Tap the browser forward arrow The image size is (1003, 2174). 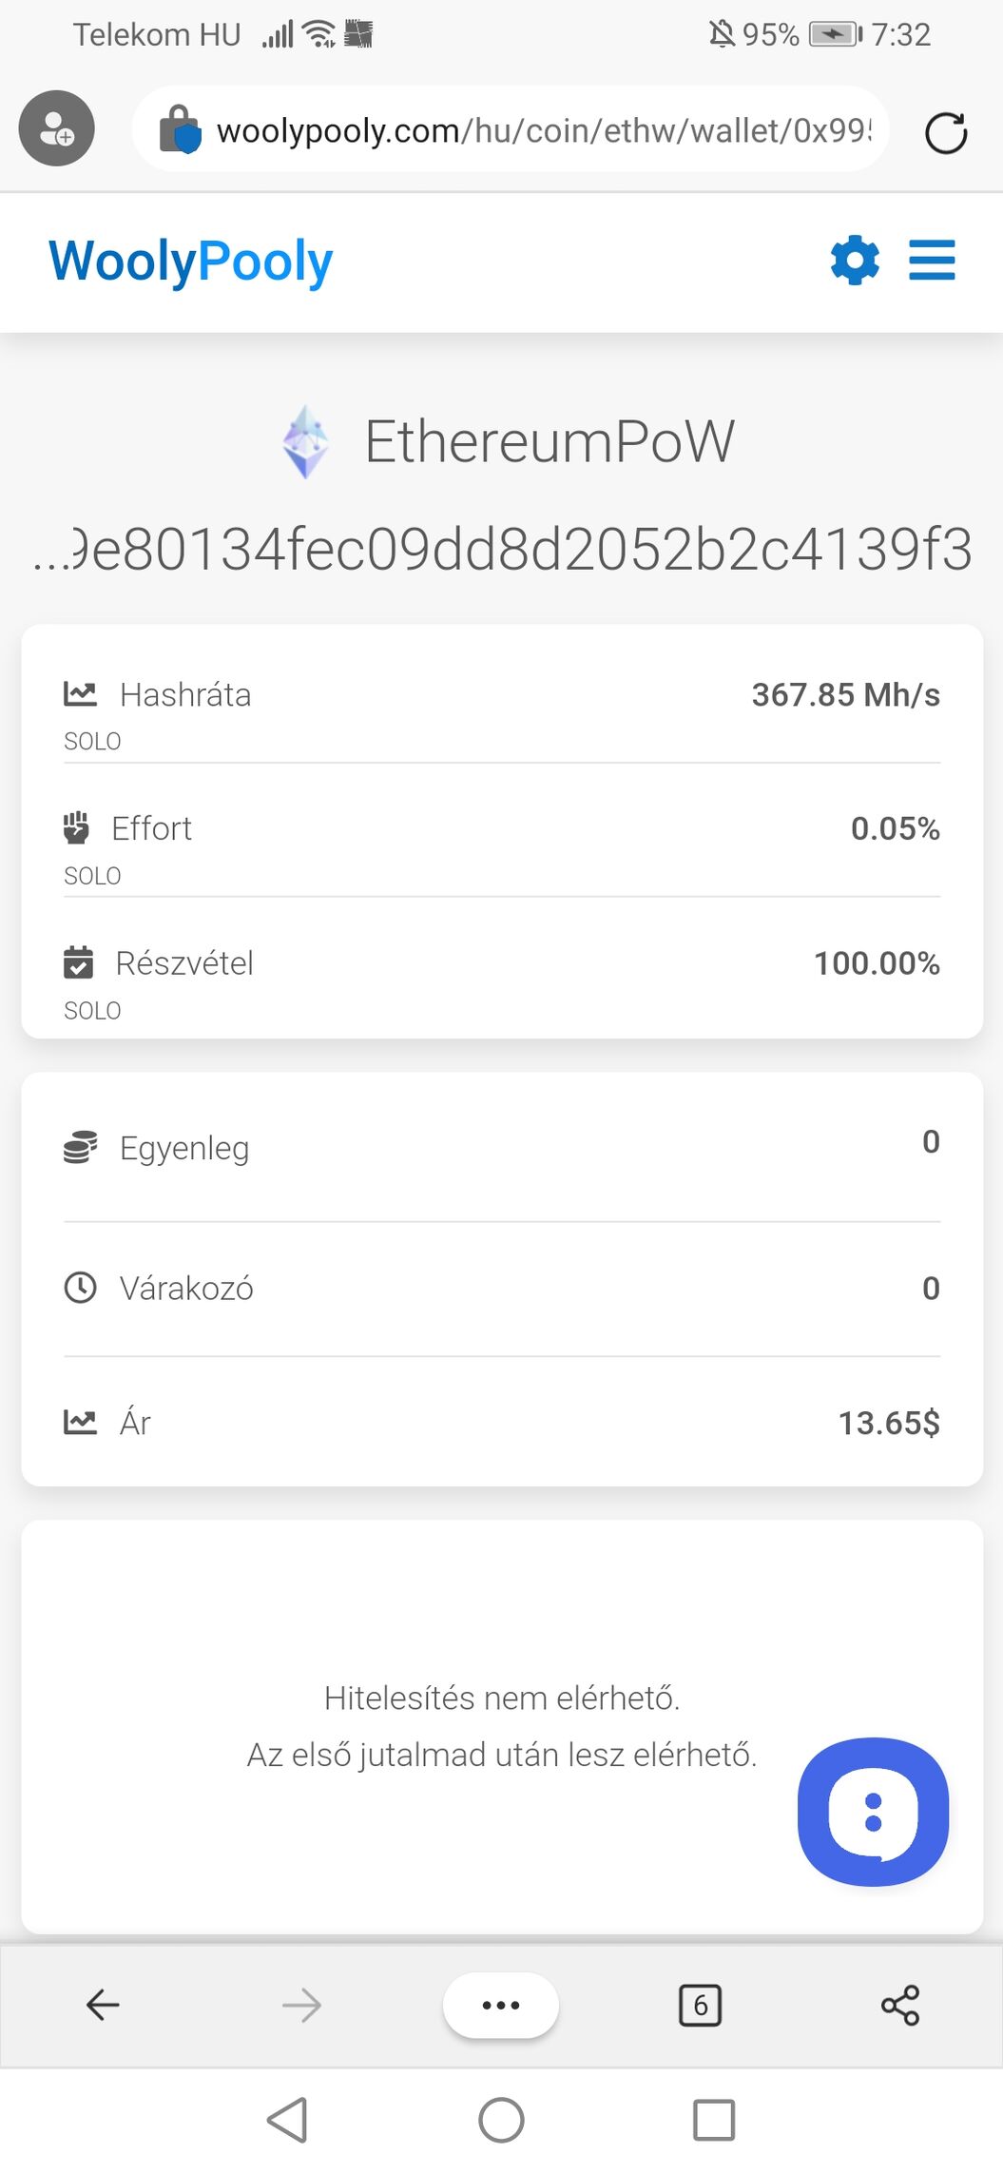click(301, 2005)
